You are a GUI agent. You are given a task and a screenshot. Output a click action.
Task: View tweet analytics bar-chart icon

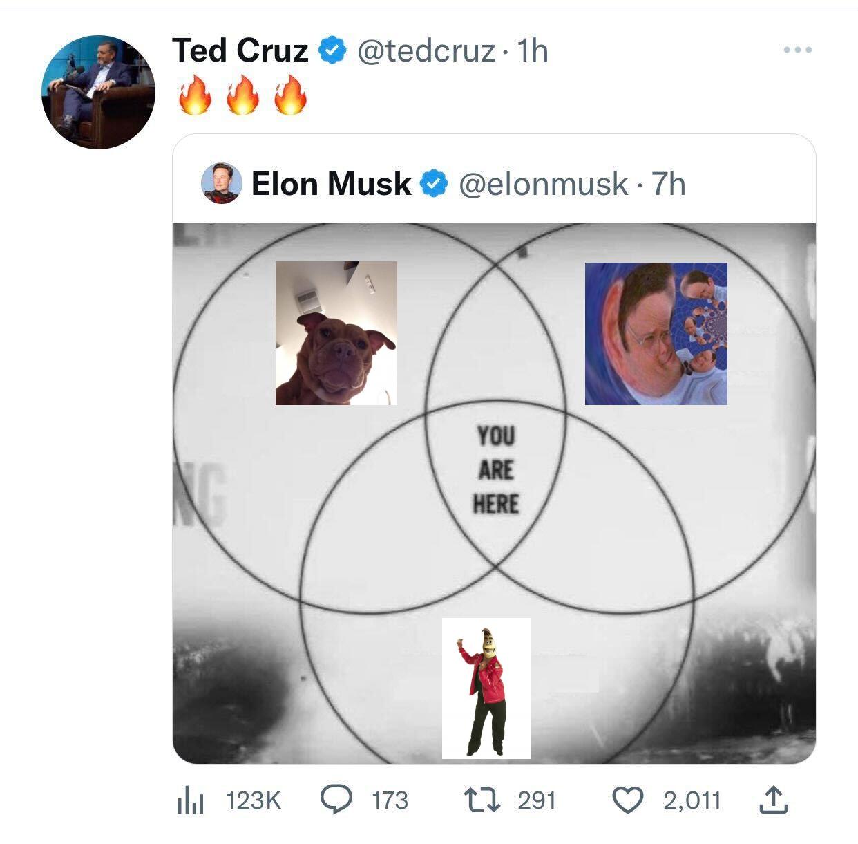point(188,800)
